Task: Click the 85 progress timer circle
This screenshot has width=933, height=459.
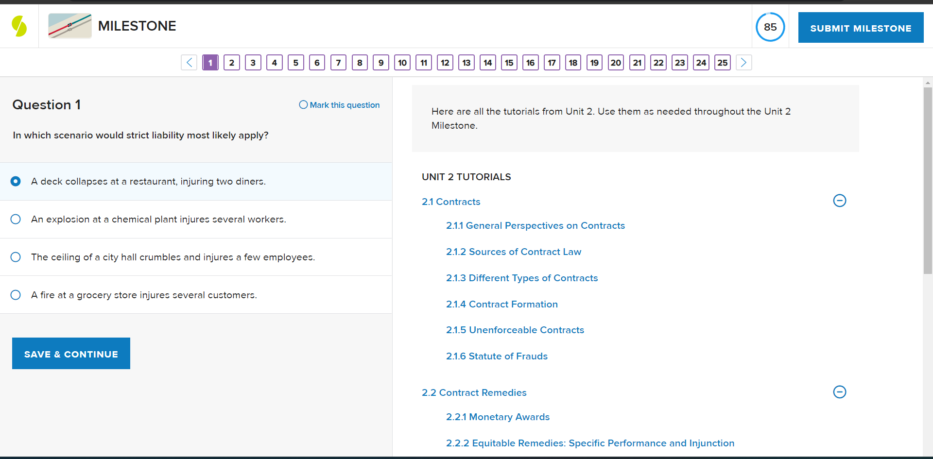Action: point(770,27)
